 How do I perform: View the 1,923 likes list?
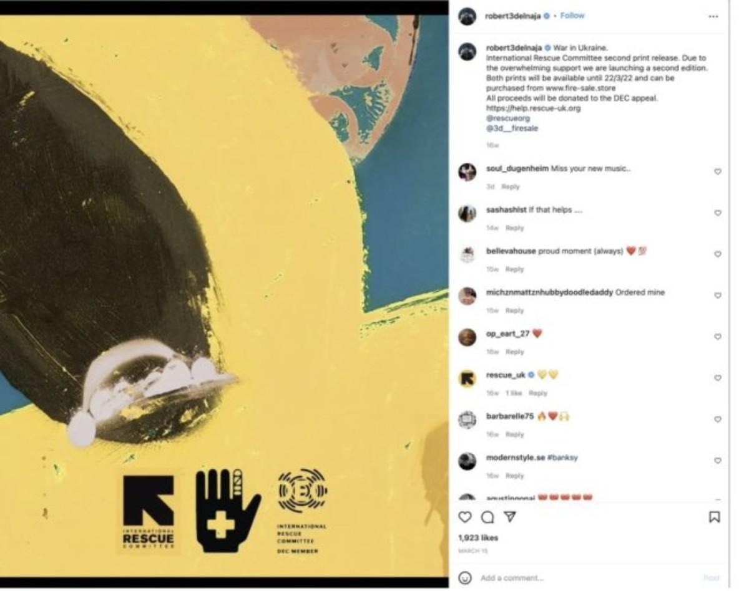(x=478, y=537)
